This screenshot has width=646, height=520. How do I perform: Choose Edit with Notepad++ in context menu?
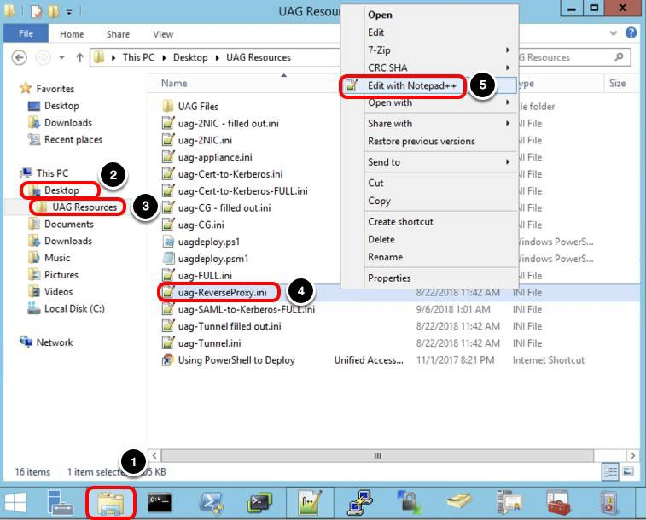coord(428,85)
